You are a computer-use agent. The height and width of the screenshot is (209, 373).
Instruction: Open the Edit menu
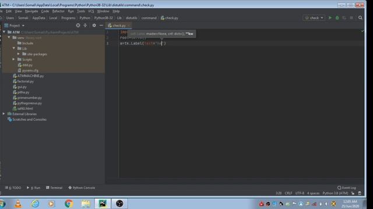click(9, 11)
